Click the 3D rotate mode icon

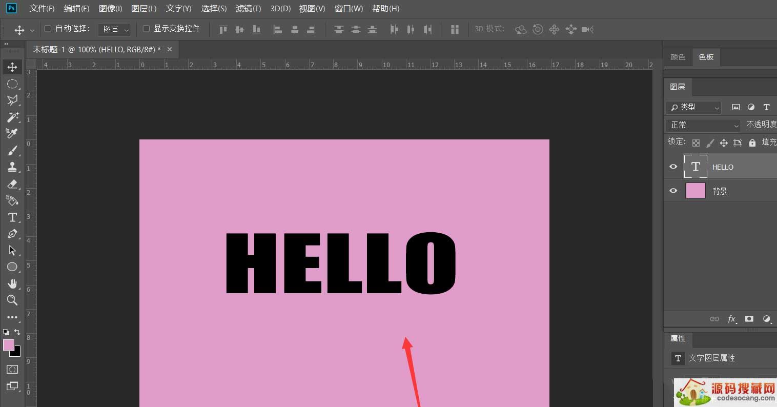click(521, 30)
